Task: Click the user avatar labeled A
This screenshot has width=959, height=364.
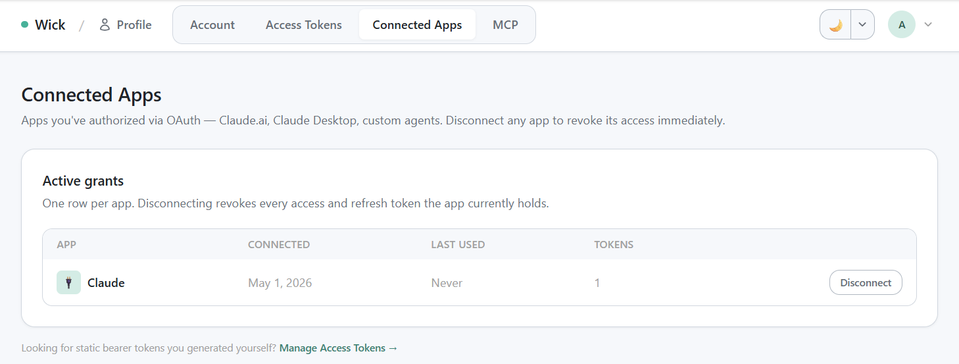Action: pyautogui.click(x=902, y=25)
